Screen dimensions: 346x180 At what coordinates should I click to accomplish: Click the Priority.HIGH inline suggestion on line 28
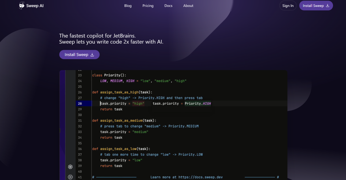point(198,104)
